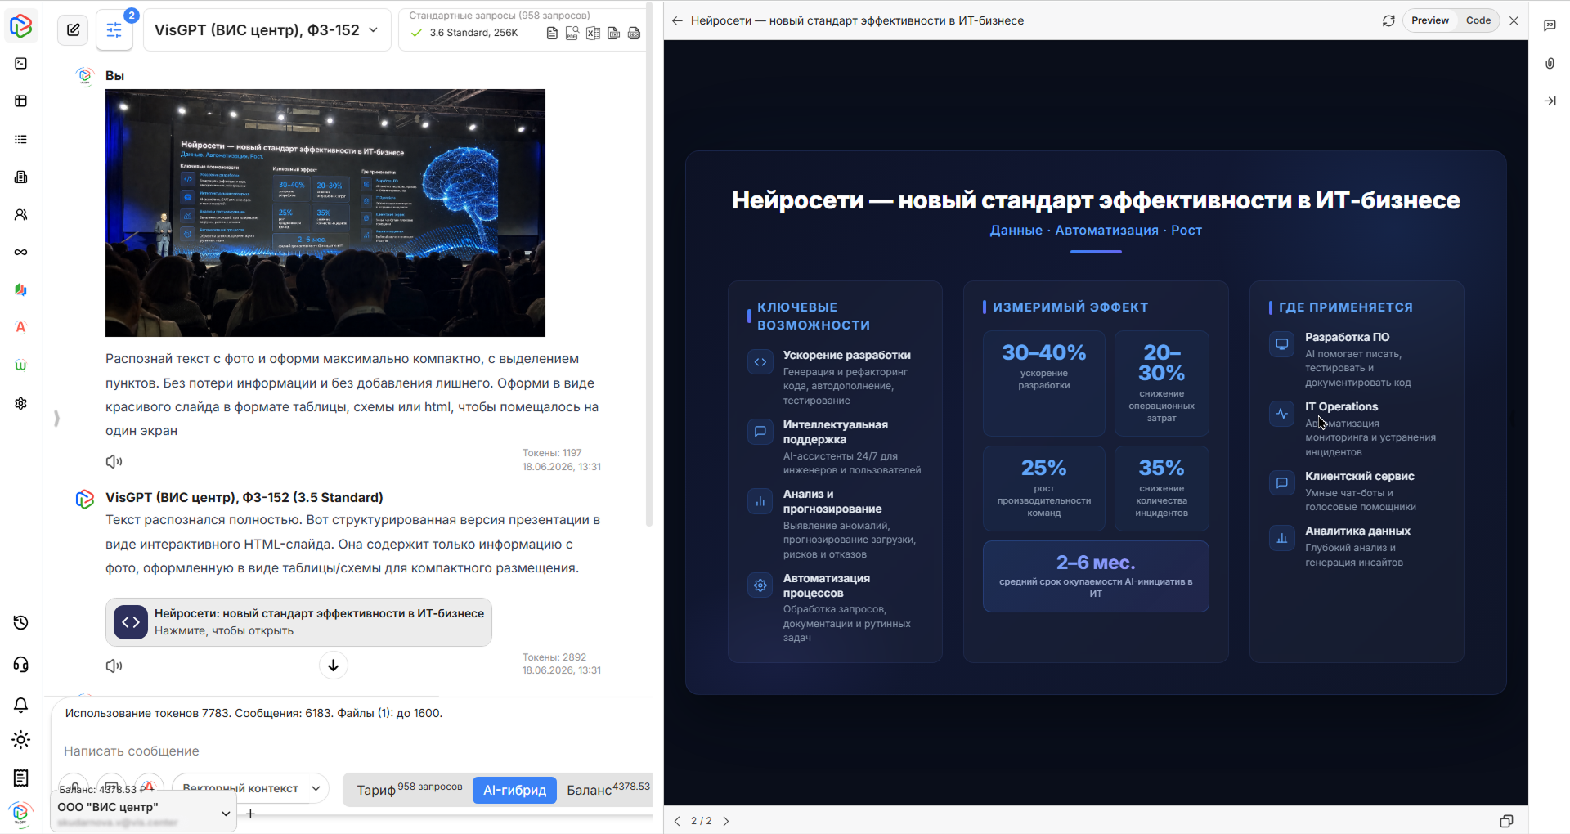Open chat settings sliders button with badge 2

coord(114,30)
